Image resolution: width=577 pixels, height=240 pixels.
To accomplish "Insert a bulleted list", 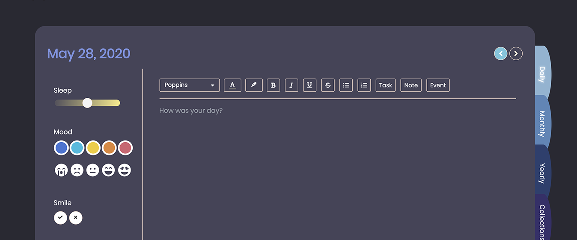I will [346, 85].
